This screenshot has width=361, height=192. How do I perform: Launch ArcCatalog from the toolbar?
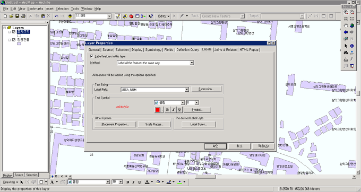click(x=125, y=16)
